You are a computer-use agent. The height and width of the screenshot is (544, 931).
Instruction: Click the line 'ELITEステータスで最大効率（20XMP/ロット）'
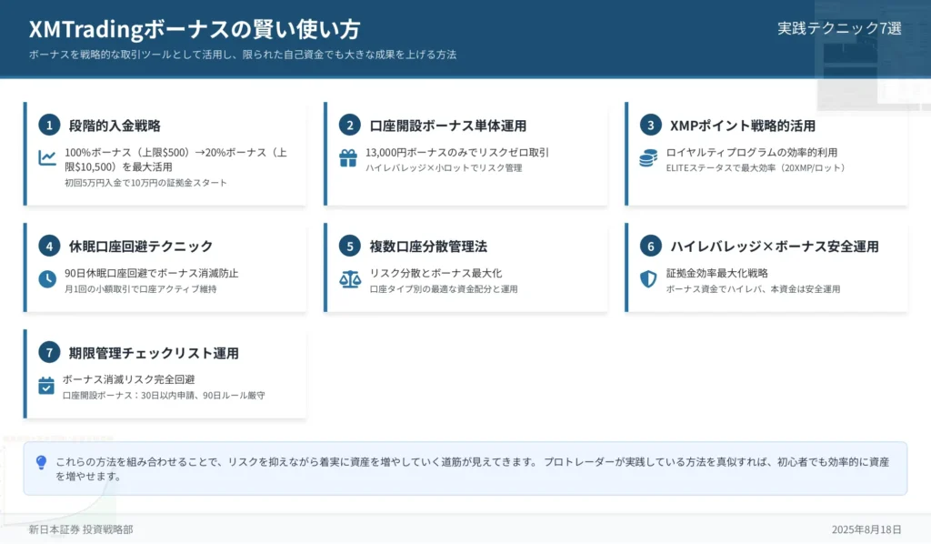click(756, 168)
